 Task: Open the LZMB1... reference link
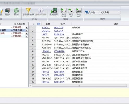pos(46,51)
